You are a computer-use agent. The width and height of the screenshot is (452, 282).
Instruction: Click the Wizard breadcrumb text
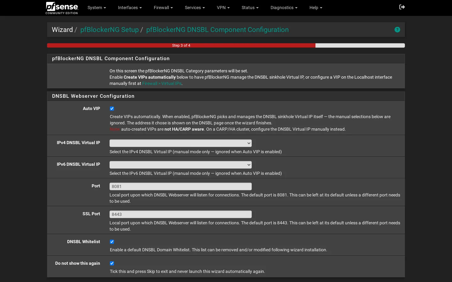pyautogui.click(x=62, y=29)
